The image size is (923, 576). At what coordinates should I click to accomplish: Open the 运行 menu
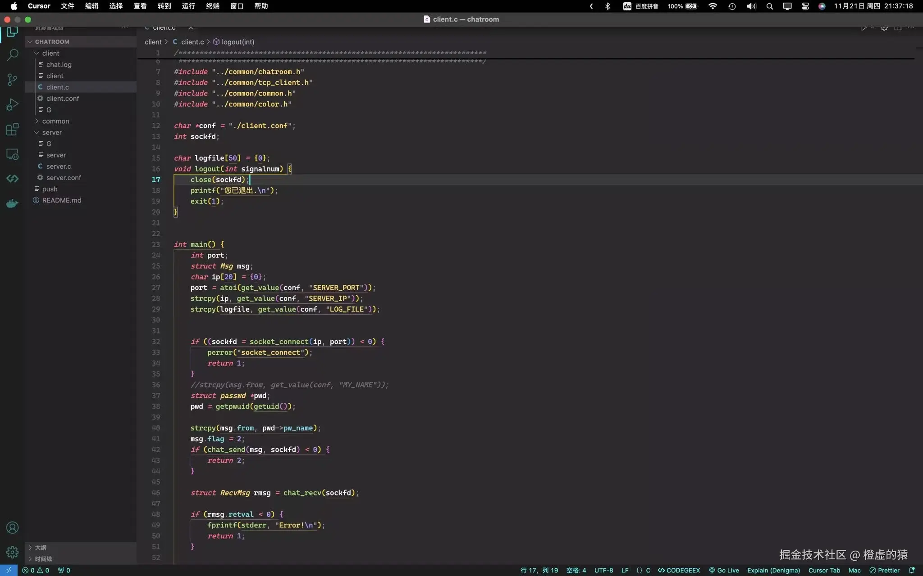click(x=188, y=6)
